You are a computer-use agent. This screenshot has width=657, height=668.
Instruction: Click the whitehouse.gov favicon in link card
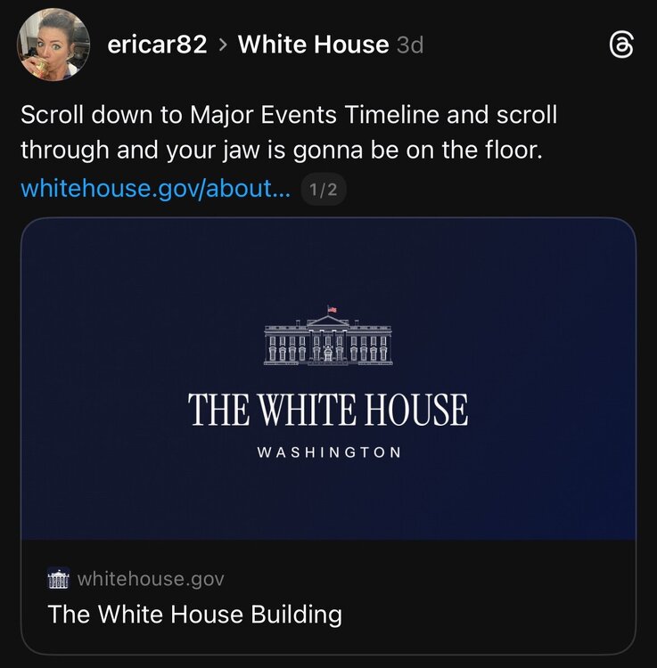point(59,578)
